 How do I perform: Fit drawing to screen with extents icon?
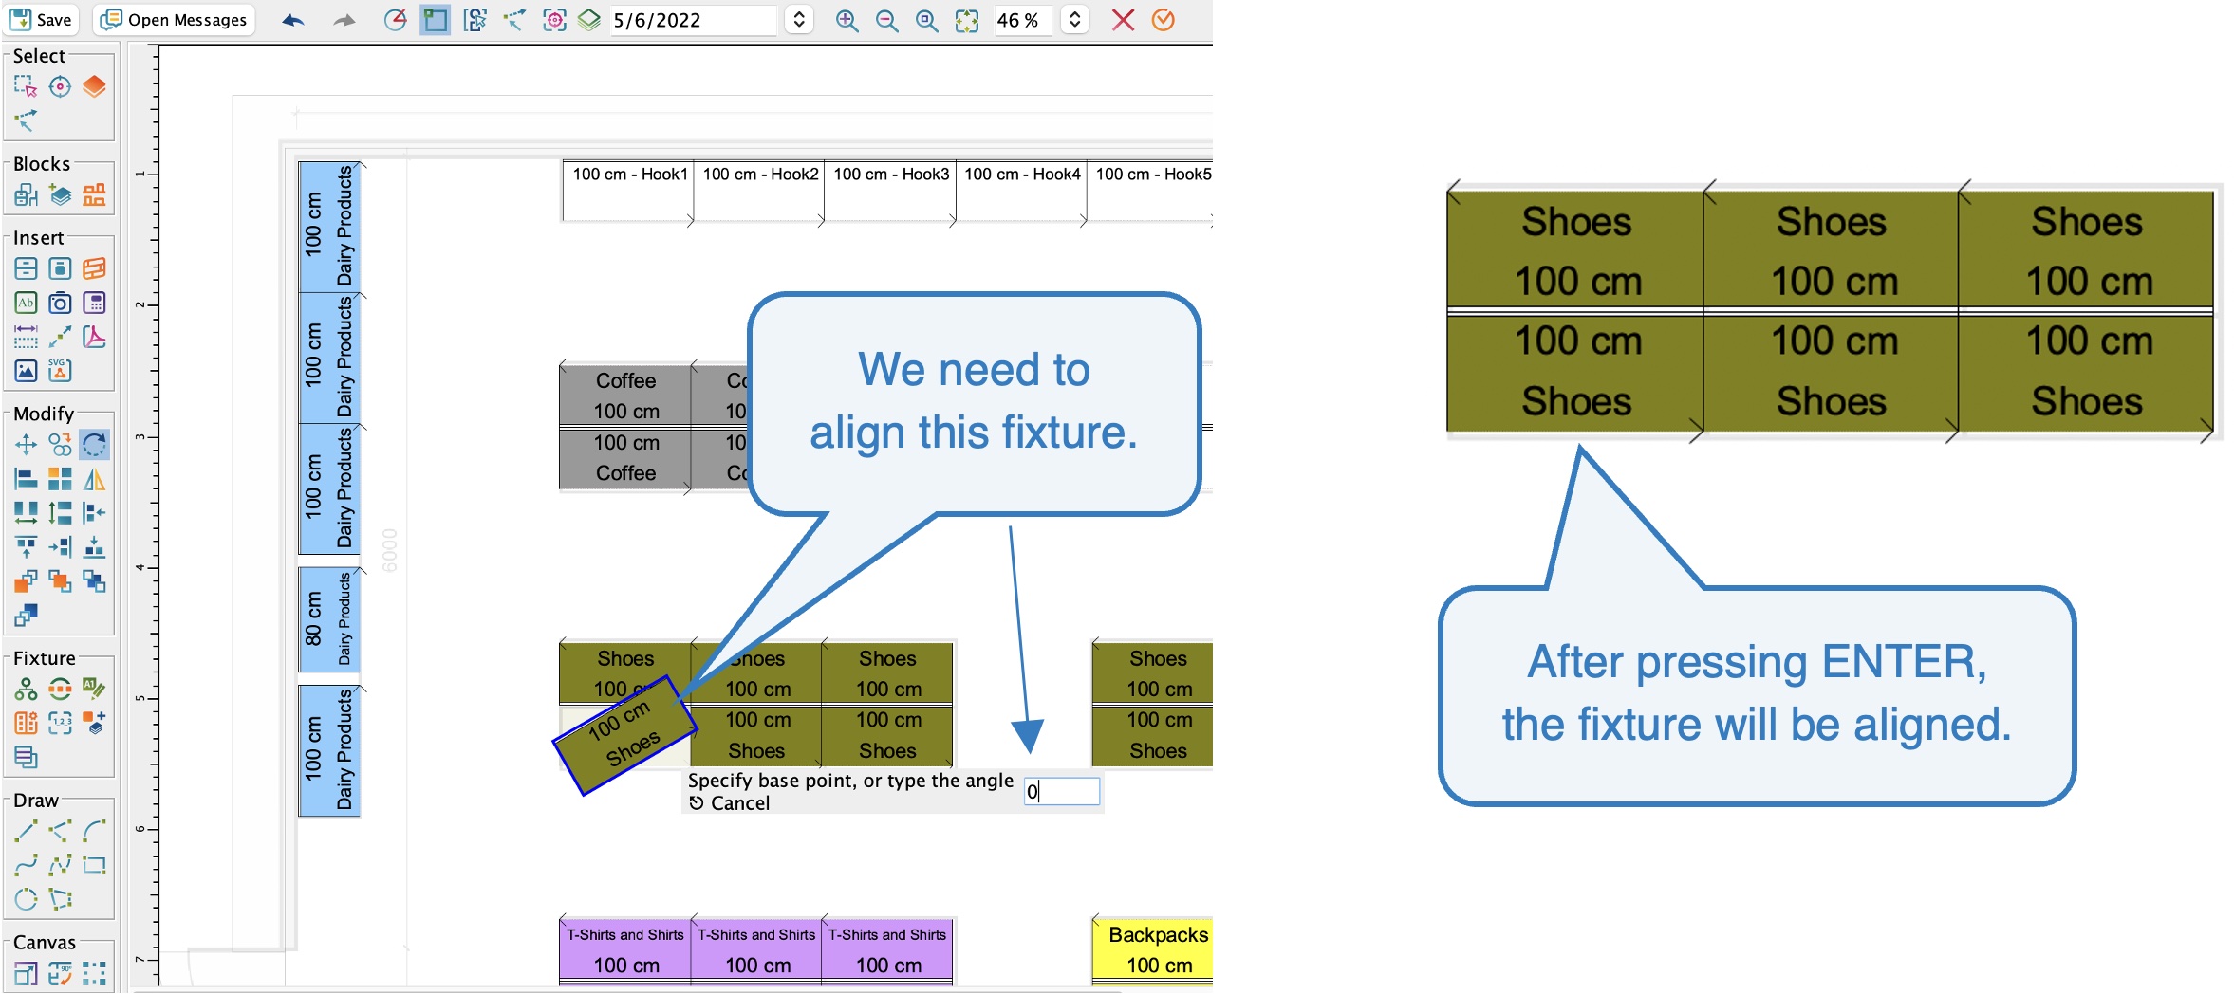966,20
